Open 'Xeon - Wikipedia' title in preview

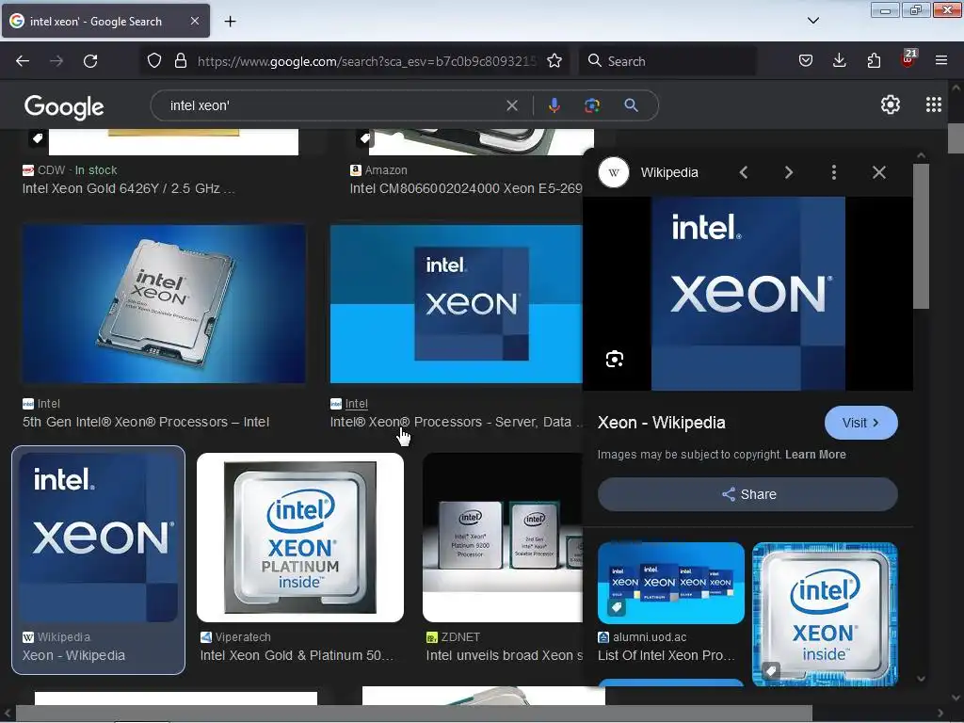pyautogui.click(x=662, y=423)
